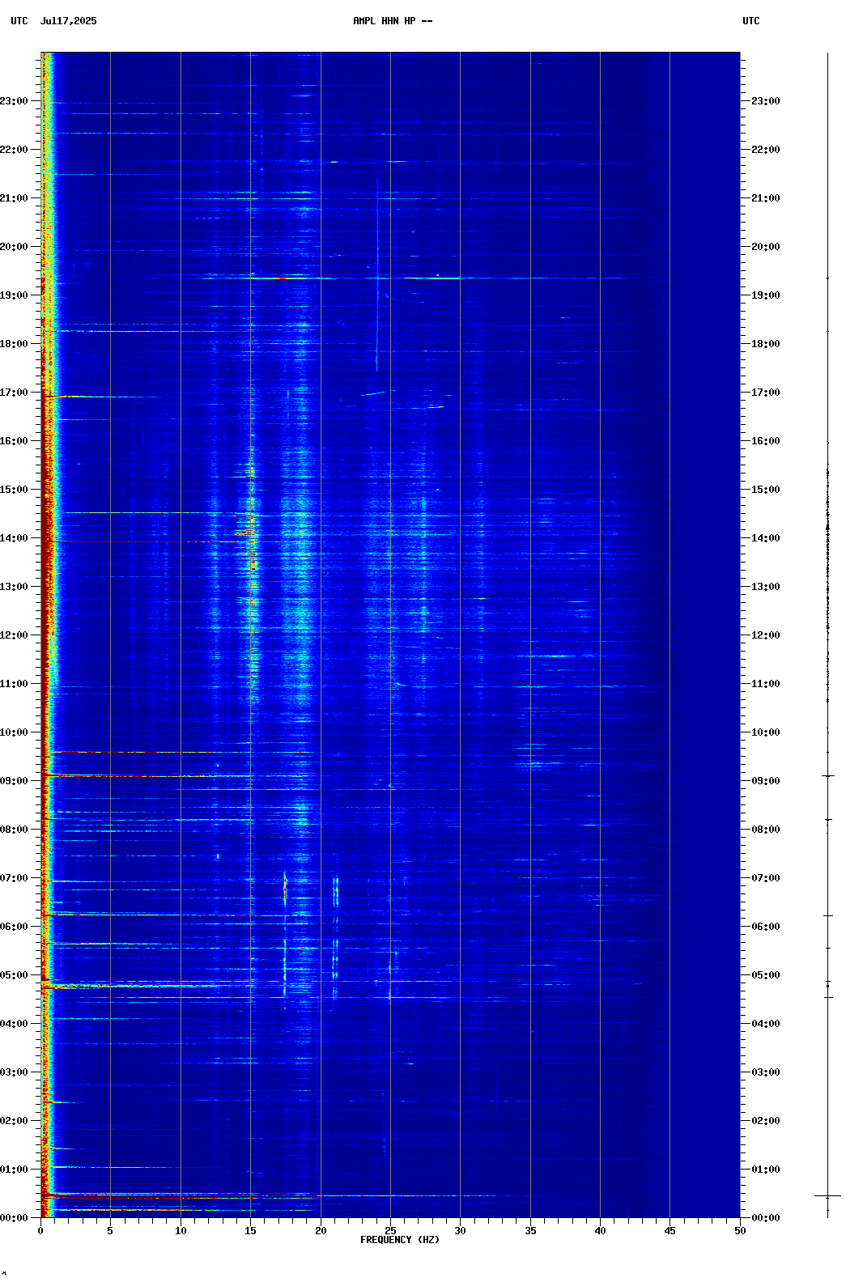
Task: Click the left-side '19:00' time label
Action: point(14,295)
